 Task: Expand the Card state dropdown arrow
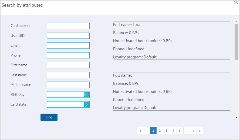click(x=86, y=104)
